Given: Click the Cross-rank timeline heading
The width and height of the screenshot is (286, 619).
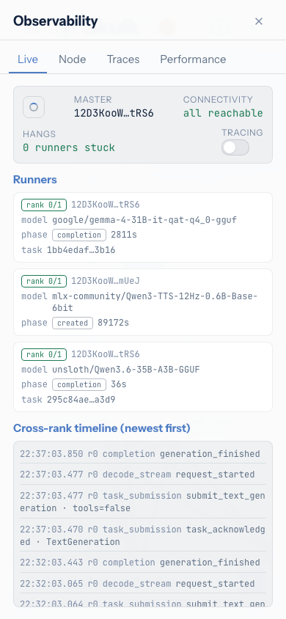Looking at the screenshot, I should pyautogui.click(x=102, y=428).
